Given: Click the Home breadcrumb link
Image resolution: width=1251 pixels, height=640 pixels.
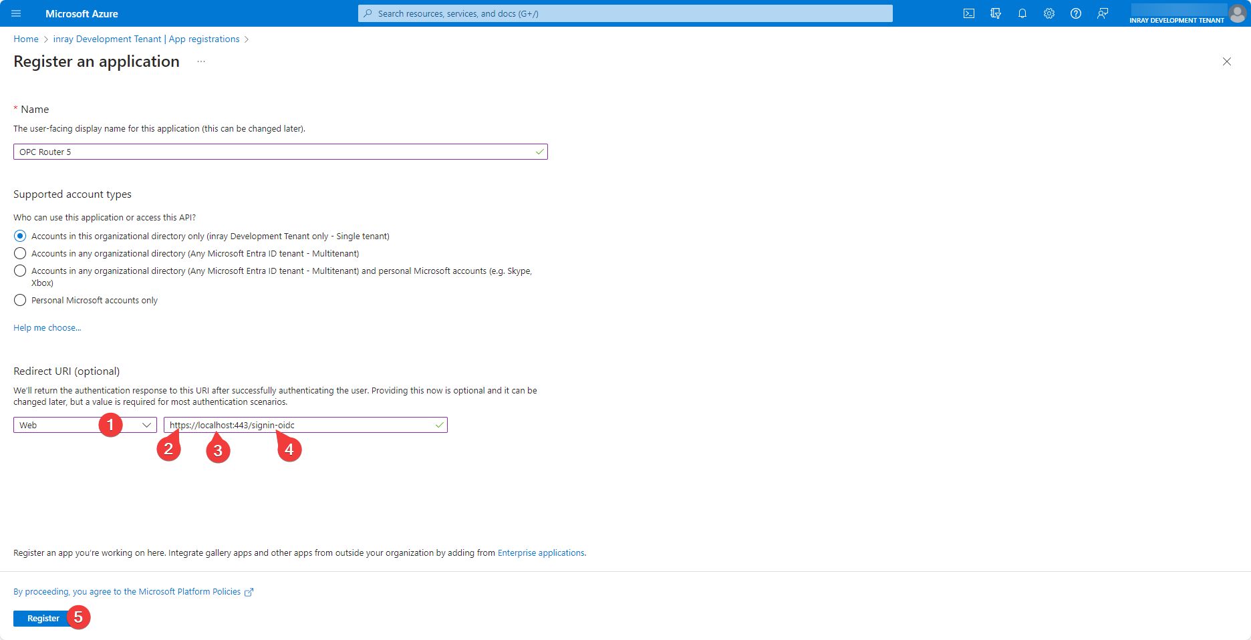Looking at the screenshot, I should (x=26, y=39).
